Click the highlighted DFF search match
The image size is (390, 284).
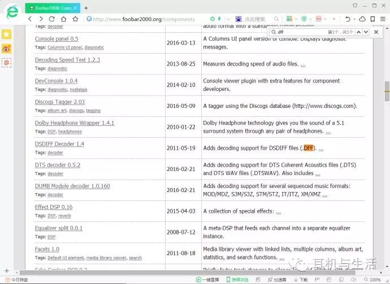pos(309,148)
